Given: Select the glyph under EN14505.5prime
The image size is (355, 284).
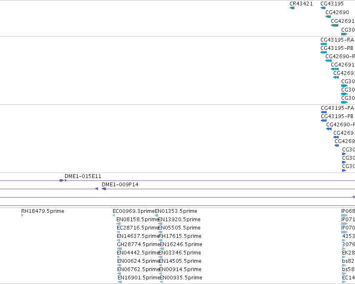Looking at the screenshot, I should point(161,265).
